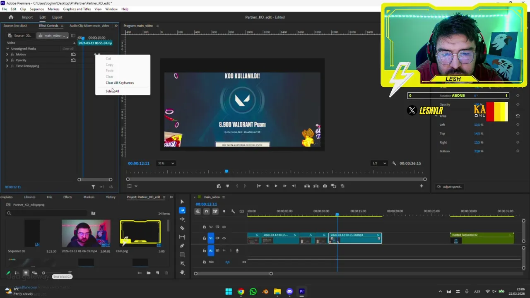Collapse the Unassigned Masks section
The height and width of the screenshot is (298, 530).
pyautogui.click(x=7, y=48)
